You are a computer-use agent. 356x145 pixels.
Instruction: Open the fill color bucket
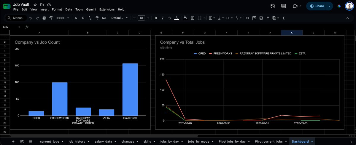185,18
